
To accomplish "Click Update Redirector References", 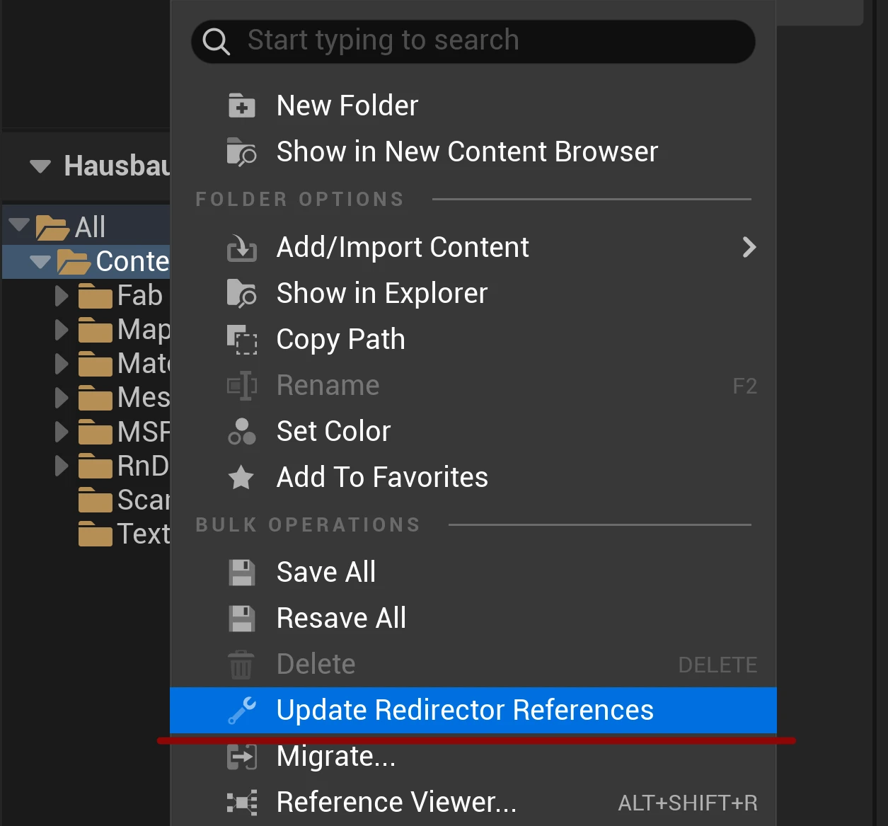I will click(x=465, y=710).
